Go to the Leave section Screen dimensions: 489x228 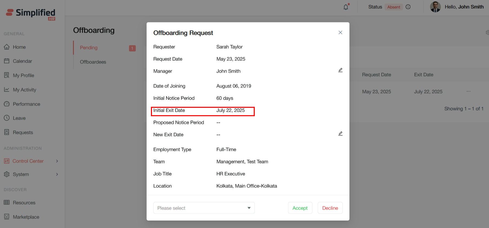19,118
